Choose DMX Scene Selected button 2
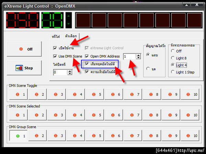Viewport: 206px width, 154px height. (37, 115)
